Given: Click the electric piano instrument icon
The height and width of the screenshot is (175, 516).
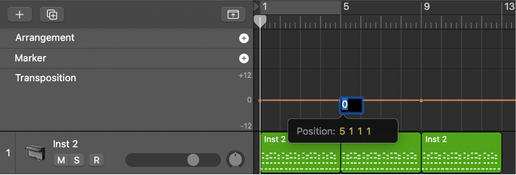Looking at the screenshot, I should [x=33, y=153].
